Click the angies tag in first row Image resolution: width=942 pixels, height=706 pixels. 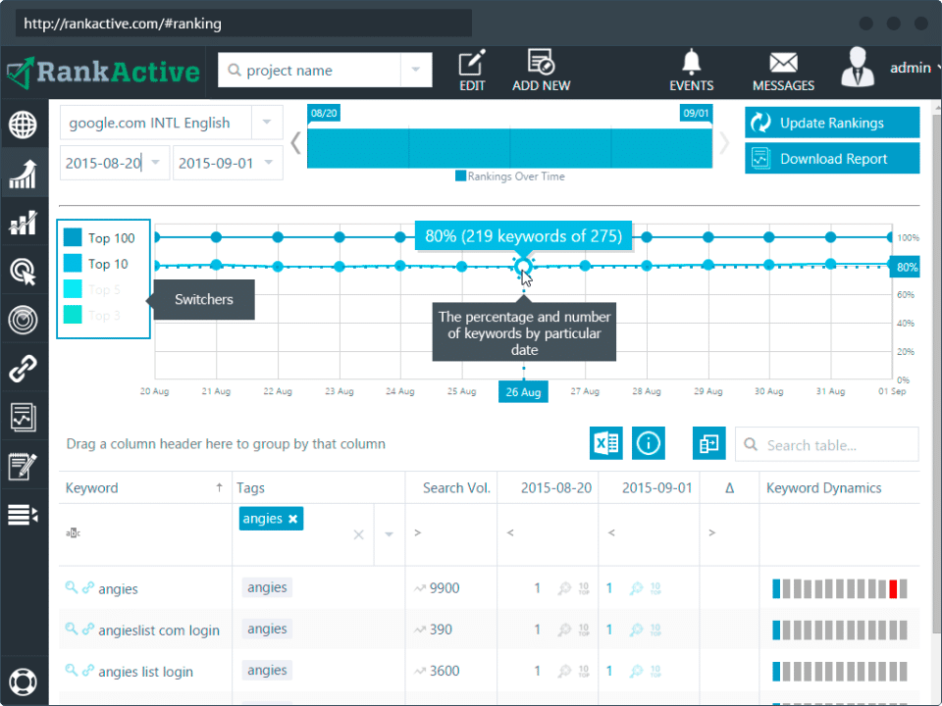[267, 587]
